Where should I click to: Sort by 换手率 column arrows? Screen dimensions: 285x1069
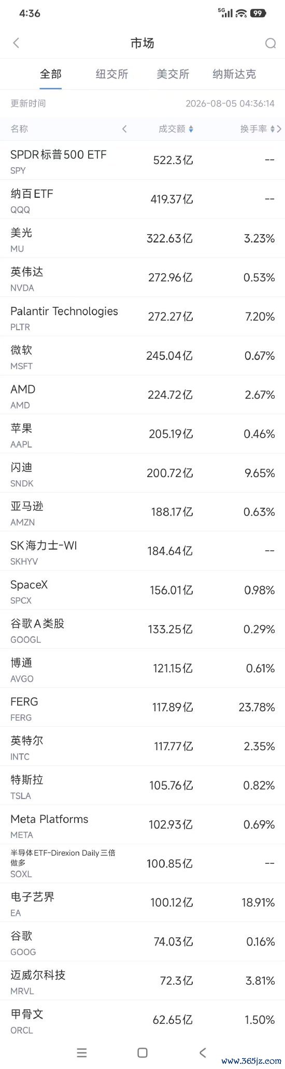click(273, 129)
